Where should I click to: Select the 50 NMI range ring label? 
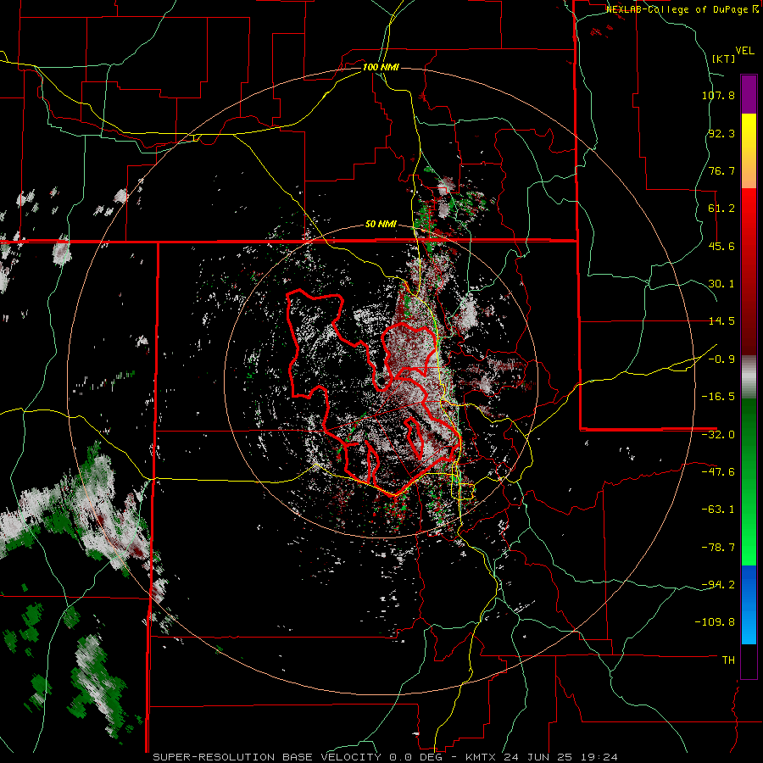coord(381,225)
